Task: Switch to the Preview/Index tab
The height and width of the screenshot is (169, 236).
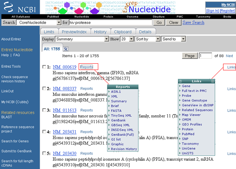Action: coord(74,32)
